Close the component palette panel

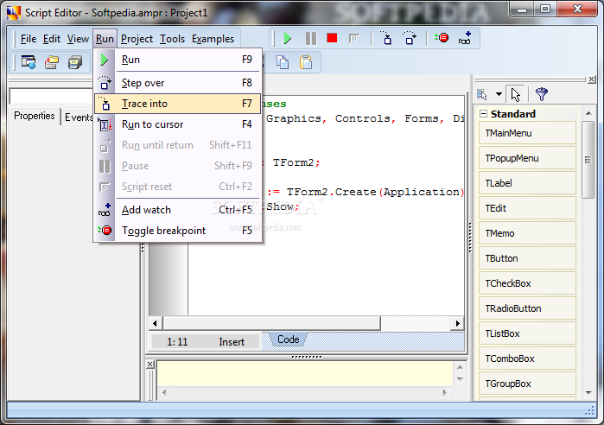click(592, 79)
